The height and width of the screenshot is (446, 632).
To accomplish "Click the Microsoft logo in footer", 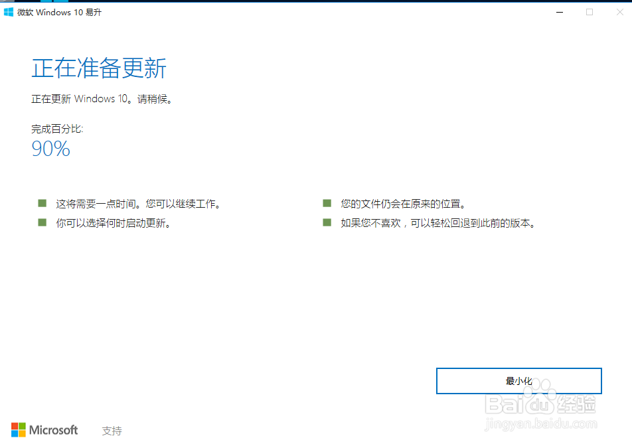I will 44,430.
